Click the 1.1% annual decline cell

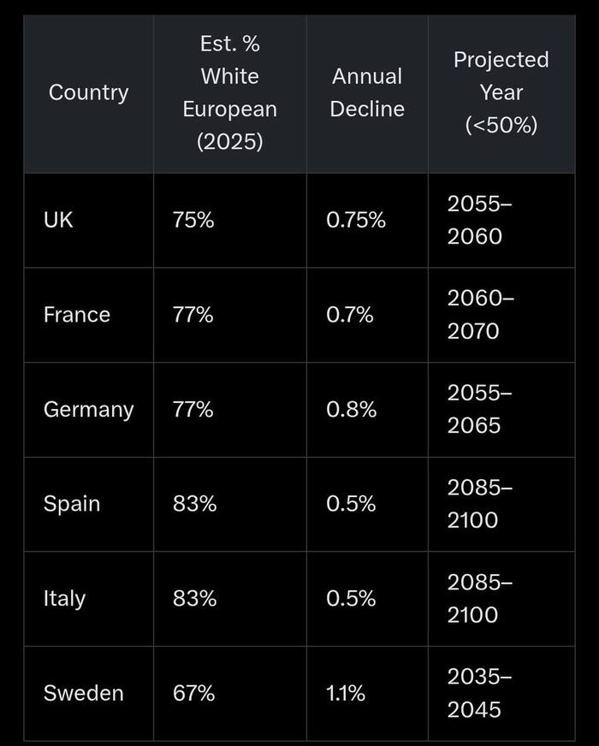click(346, 693)
